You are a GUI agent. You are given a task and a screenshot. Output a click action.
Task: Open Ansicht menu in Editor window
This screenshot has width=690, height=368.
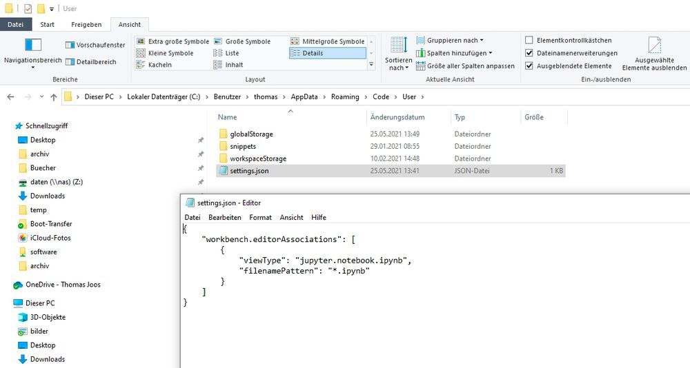(x=291, y=217)
